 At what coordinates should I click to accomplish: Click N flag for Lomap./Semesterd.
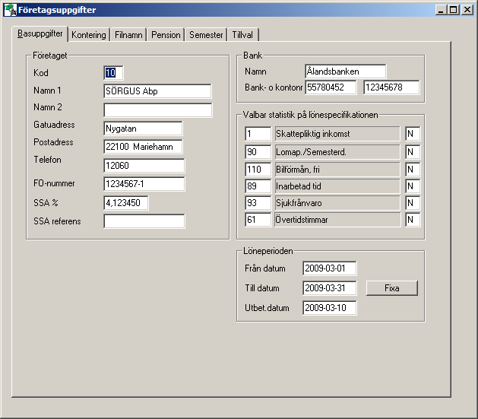click(x=413, y=152)
